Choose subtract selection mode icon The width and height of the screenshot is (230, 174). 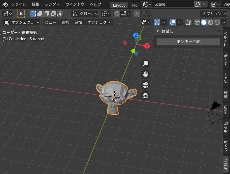tap(46, 14)
